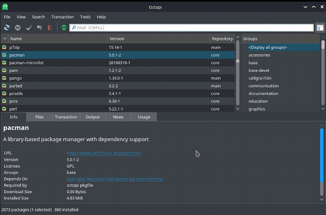This screenshot has height=215, width=326.
Task: Click installed status icon for pango
Action: [4, 78]
